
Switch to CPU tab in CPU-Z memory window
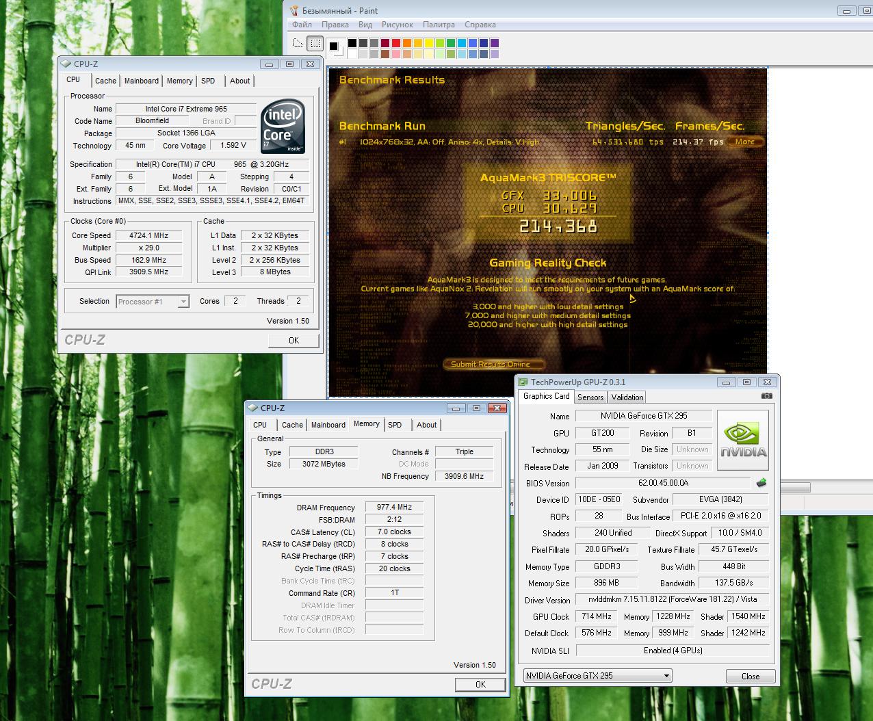(260, 425)
